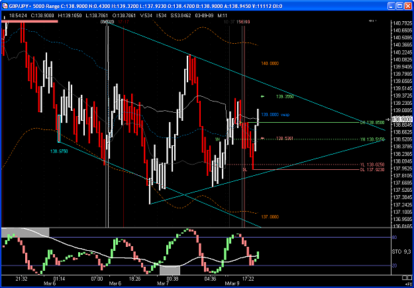
Task: Click the stochastic 80 level label
Action: pyautogui.click(x=395, y=238)
